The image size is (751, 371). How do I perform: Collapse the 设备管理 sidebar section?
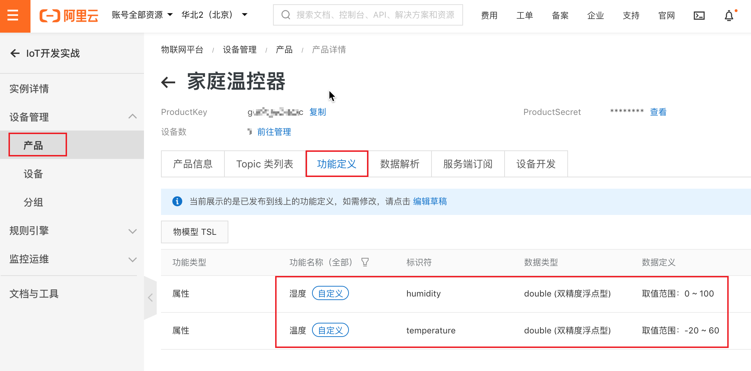click(x=132, y=117)
